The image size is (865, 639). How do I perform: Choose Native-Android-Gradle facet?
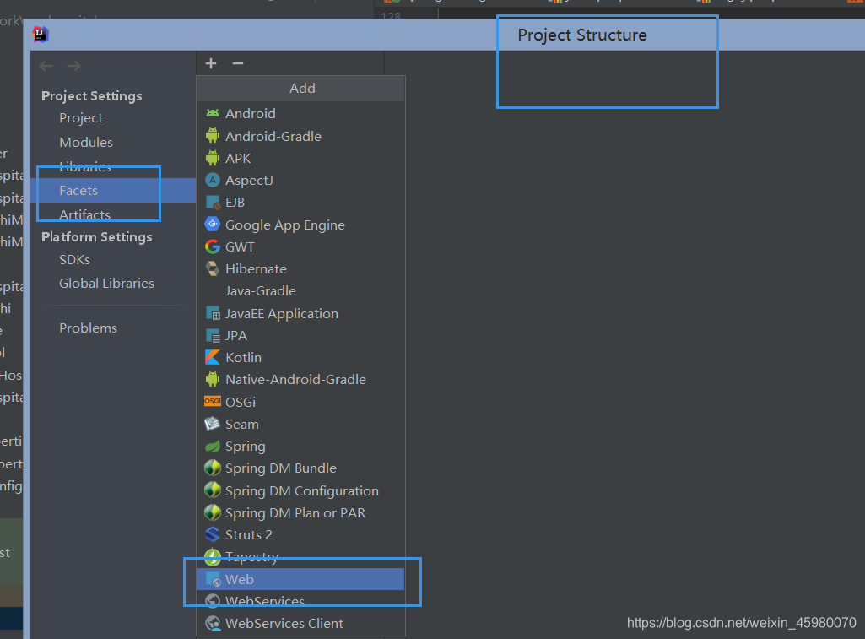(300, 379)
